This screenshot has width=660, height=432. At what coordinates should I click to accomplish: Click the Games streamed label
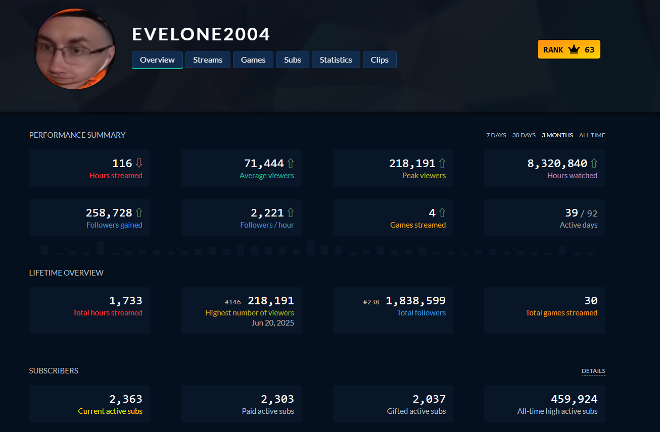tap(418, 225)
